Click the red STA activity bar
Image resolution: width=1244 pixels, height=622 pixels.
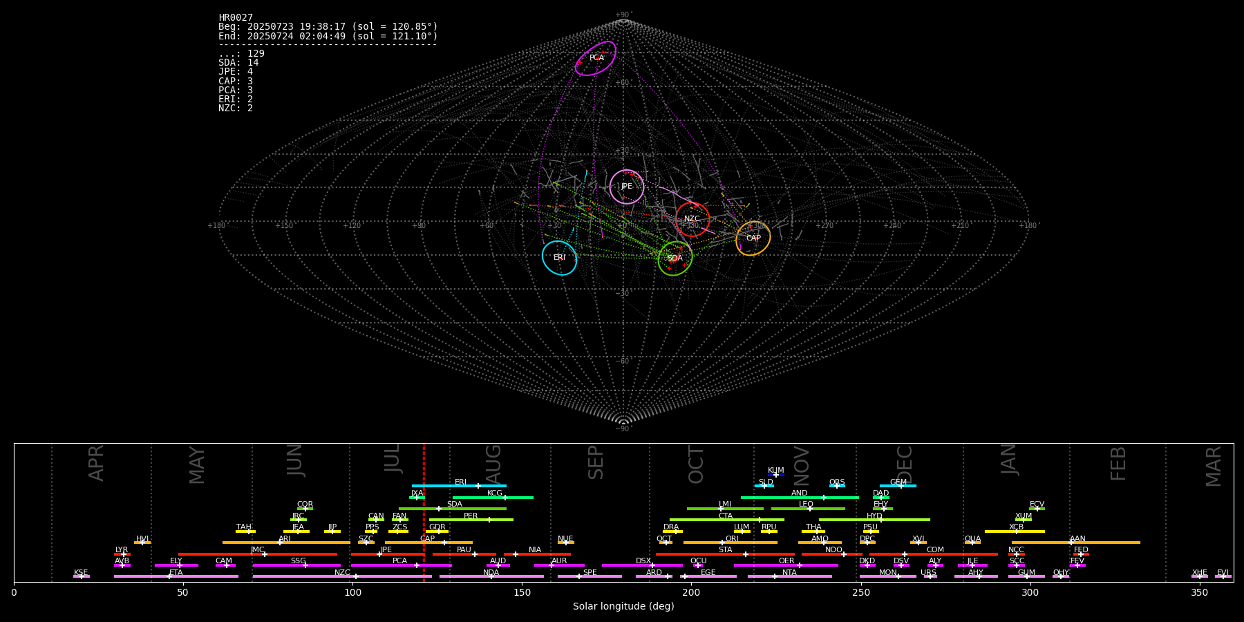pos(725,554)
